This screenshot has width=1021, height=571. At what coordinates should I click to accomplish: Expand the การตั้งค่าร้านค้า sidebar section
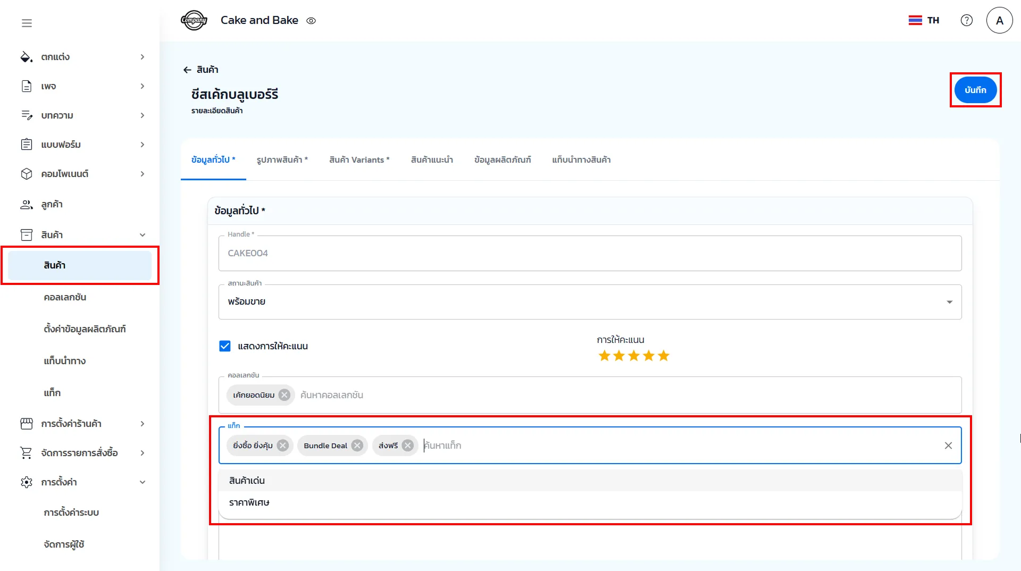pos(82,424)
